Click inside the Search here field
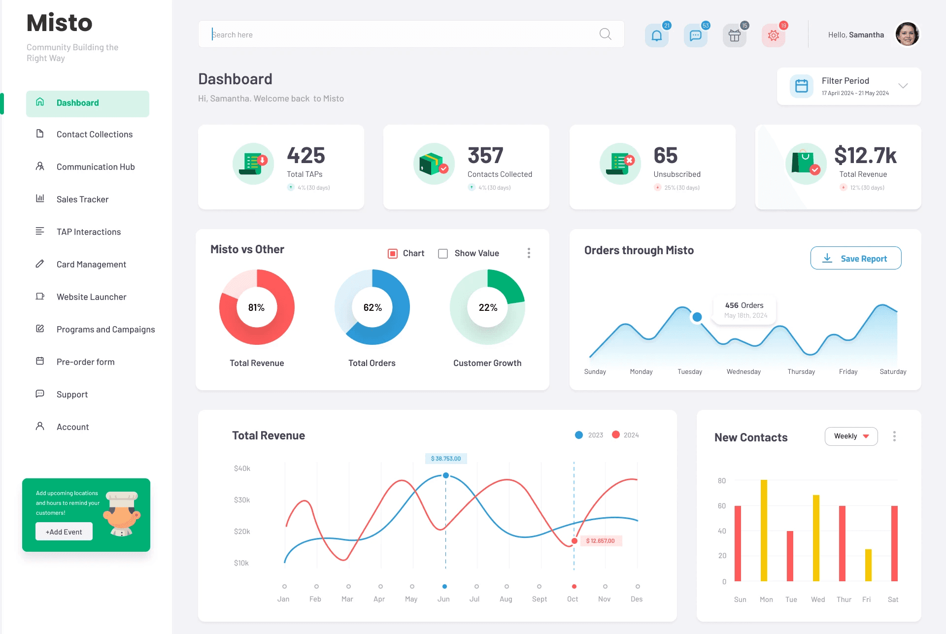946x634 pixels. click(x=411, y=34)
